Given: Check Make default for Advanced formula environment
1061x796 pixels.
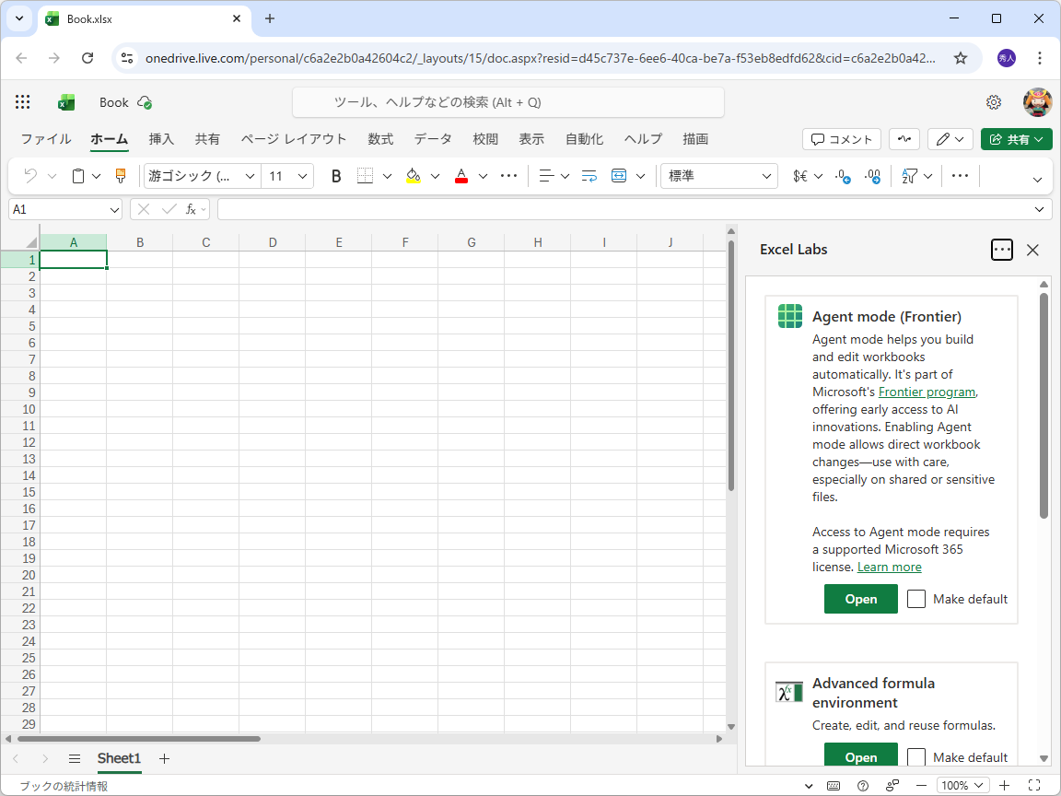Looking at the screenshot, I should click(x=916, y=756).
